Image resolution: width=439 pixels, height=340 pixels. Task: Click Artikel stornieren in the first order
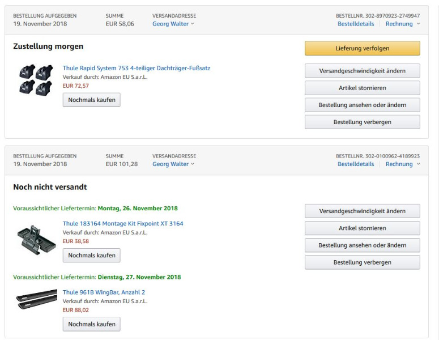[x=362, y=88]
